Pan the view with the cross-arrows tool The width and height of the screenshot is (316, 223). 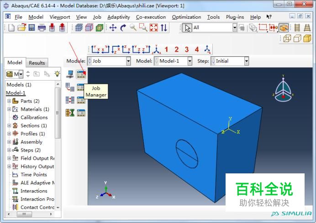pos(113,28)
